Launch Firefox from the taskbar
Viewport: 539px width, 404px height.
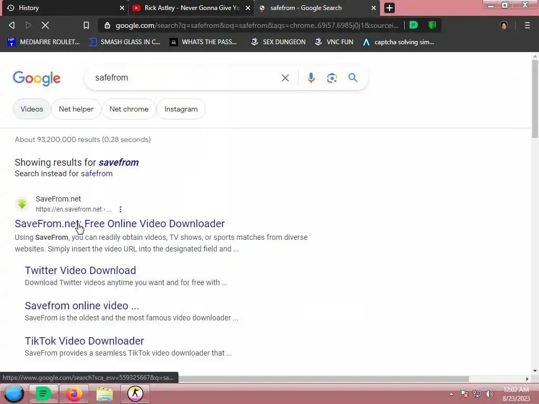click(x=74, y=393)
